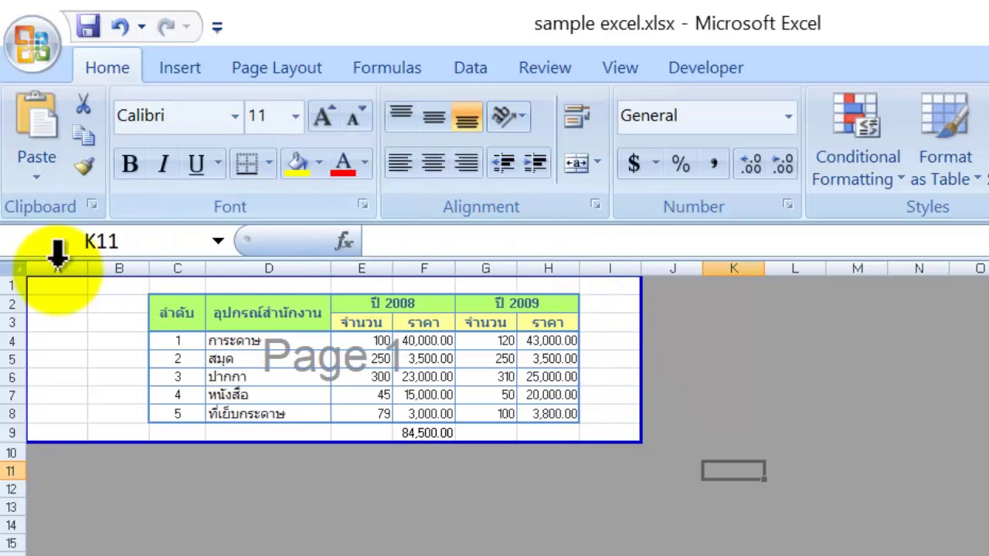Apply Percent Style format
This screenshot has width=989, height=556.
[x=680, y=164]
